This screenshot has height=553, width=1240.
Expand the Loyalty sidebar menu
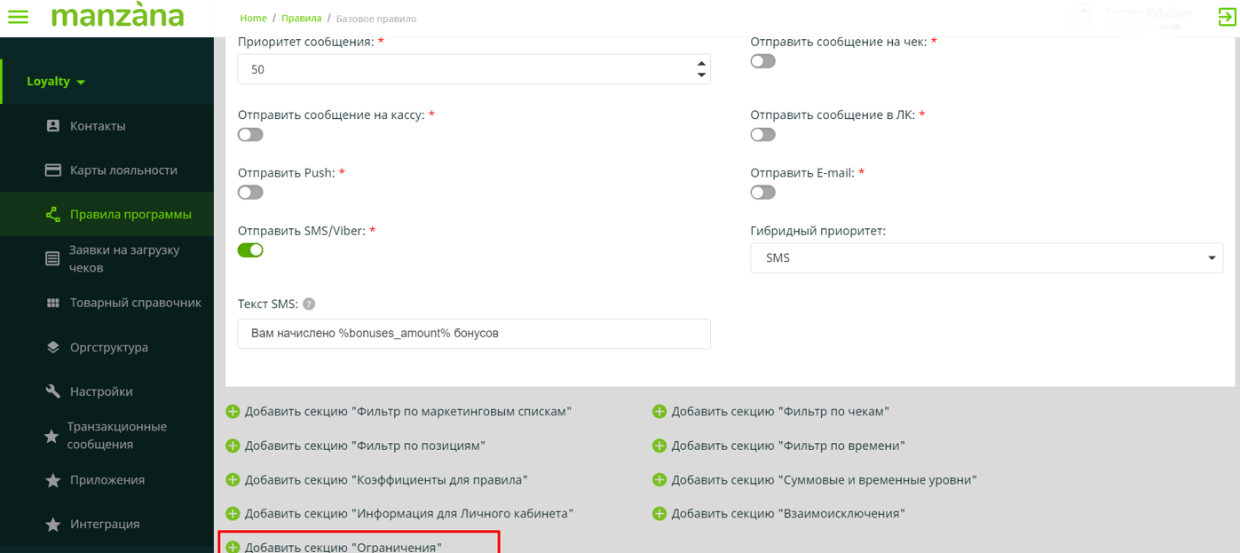click(x=56, y=82)
